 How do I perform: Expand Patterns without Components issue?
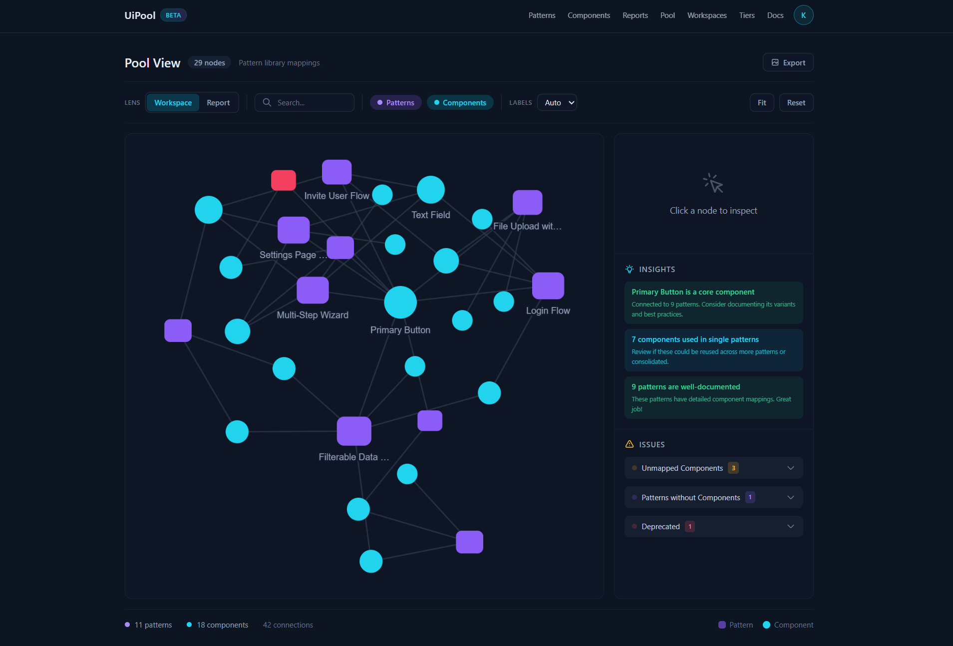pos(714,497)
